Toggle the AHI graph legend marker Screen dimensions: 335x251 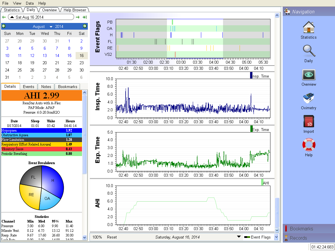(x=262, y=182)
